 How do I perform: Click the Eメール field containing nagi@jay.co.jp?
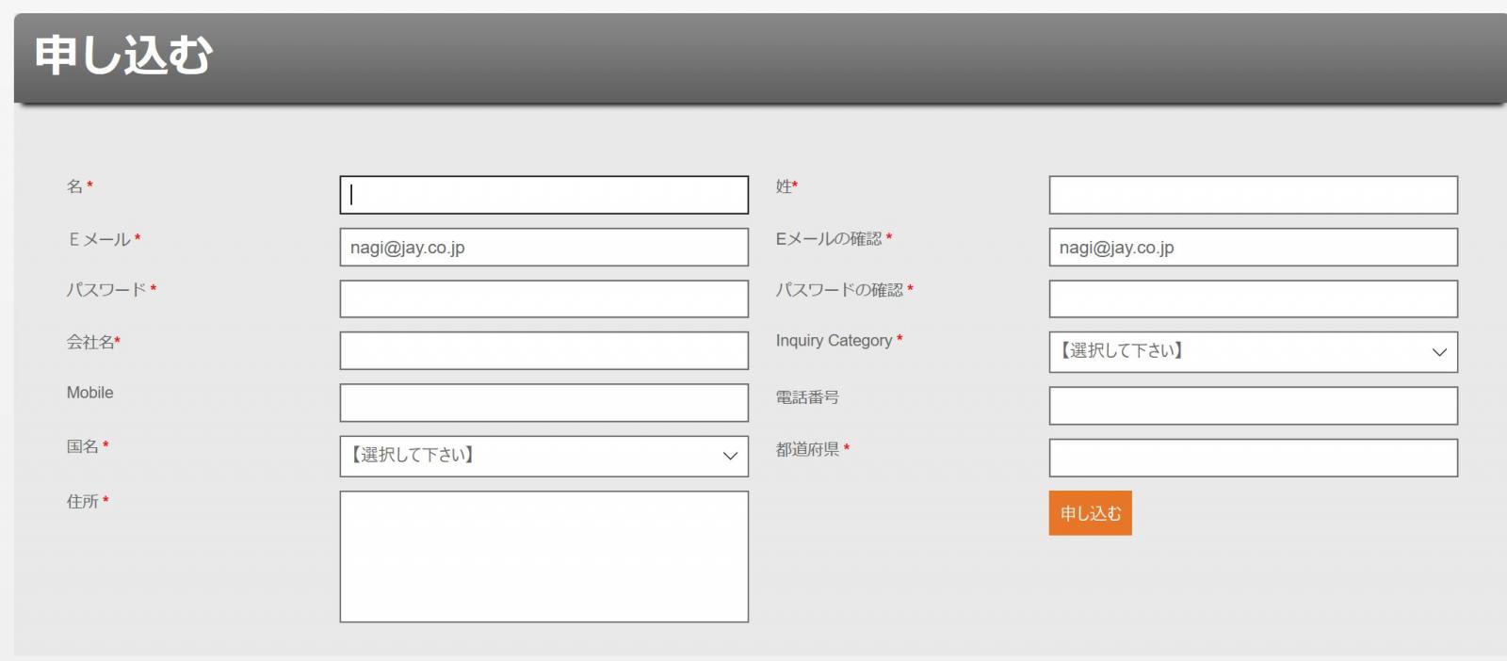543,248
